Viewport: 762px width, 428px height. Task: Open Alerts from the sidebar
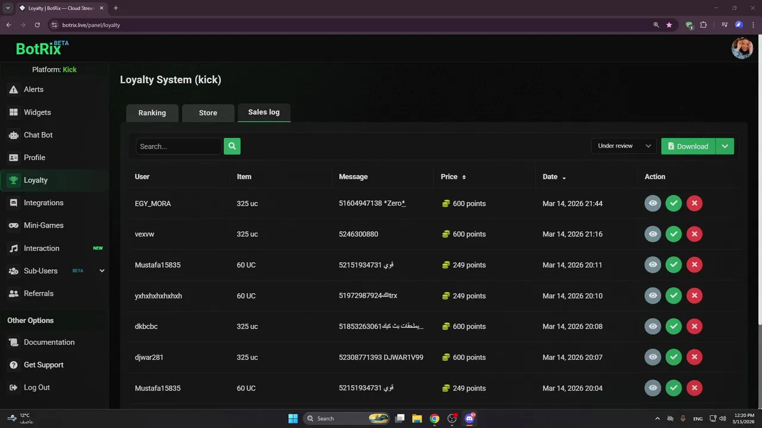coord(33,89)
